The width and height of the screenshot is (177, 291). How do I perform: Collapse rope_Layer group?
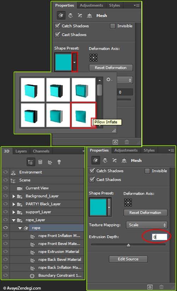pos(13,220)
